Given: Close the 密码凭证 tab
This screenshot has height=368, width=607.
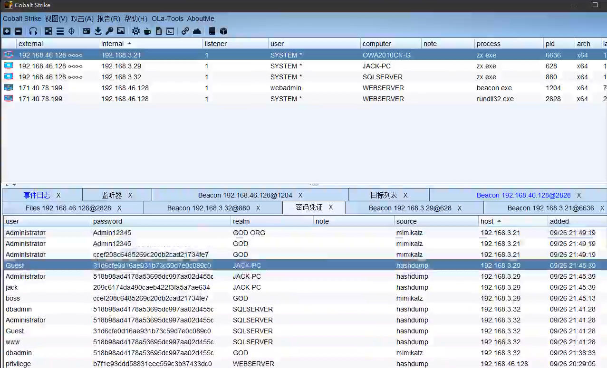Looking at the screenshot, I should [x=331, y=208].
